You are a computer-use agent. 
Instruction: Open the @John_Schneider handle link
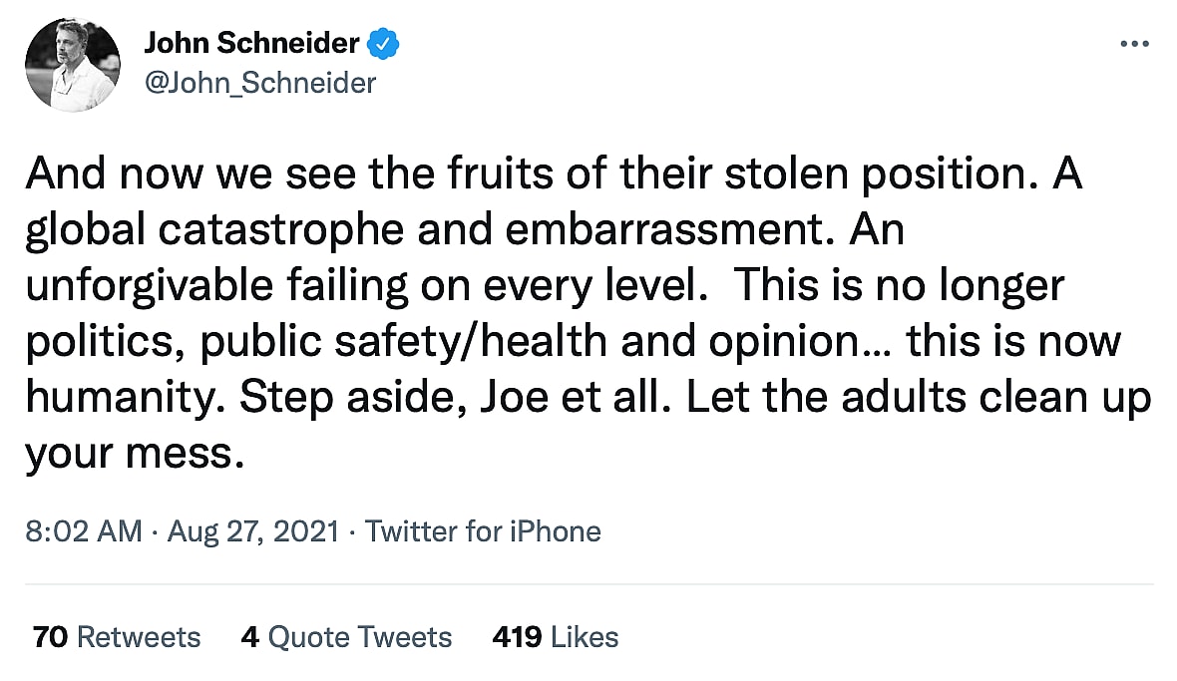(260, 82)
